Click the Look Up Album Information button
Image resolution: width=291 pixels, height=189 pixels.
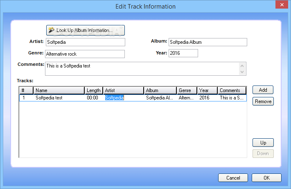coord(86,30)
